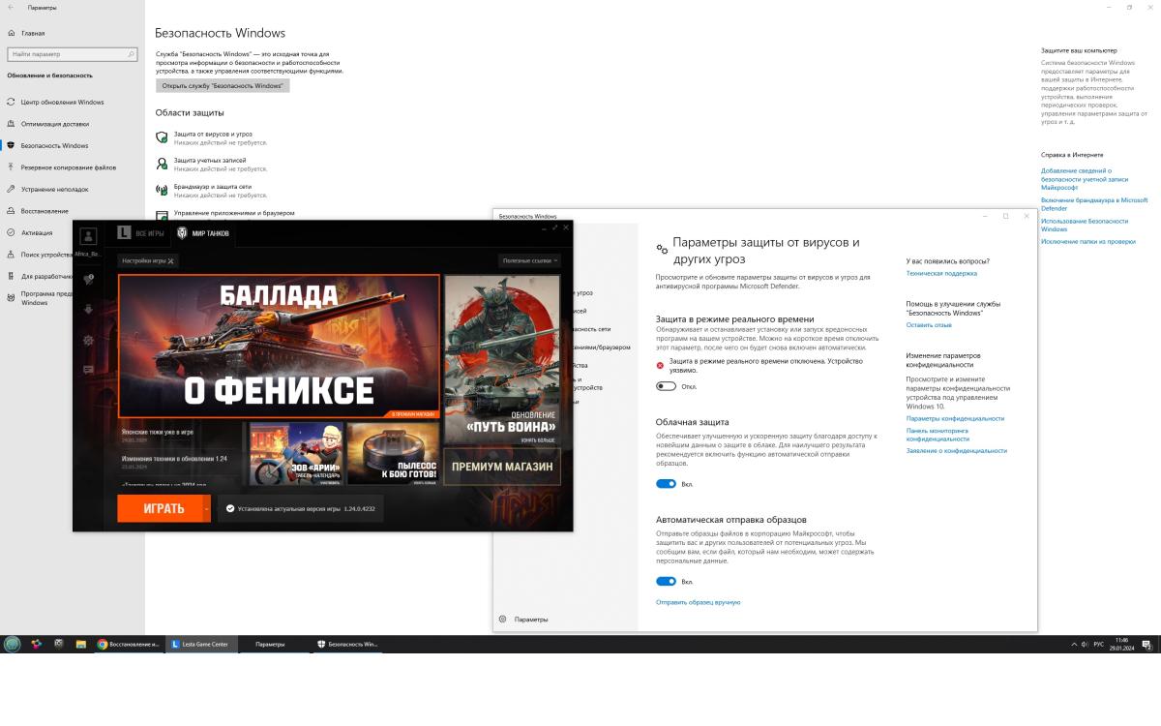Open the Lesta Game Center profile avatar

click(x=88, y=236)
